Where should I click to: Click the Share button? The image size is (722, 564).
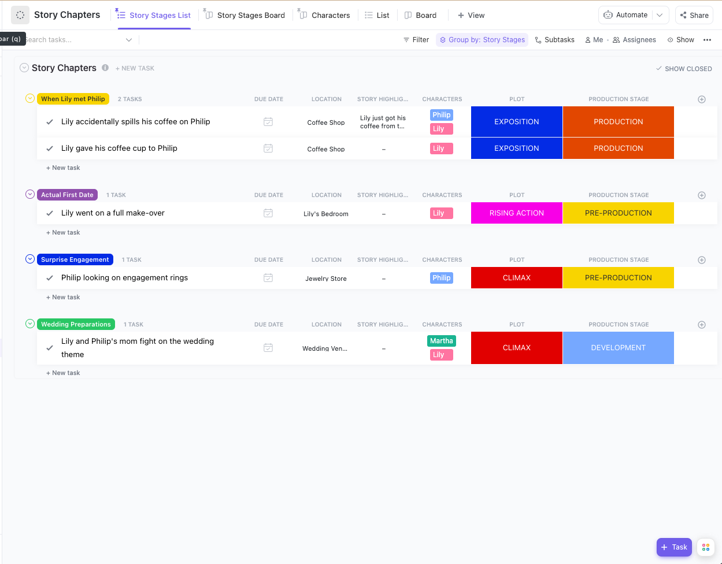[694, 15]
